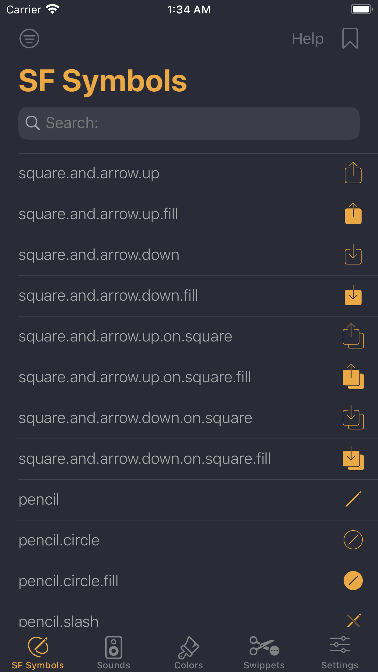Viewport: 378px width, 672px height.
Task: Tap the square.and.arrow.up.on.square.fill icon
Action: pos(353,377)
